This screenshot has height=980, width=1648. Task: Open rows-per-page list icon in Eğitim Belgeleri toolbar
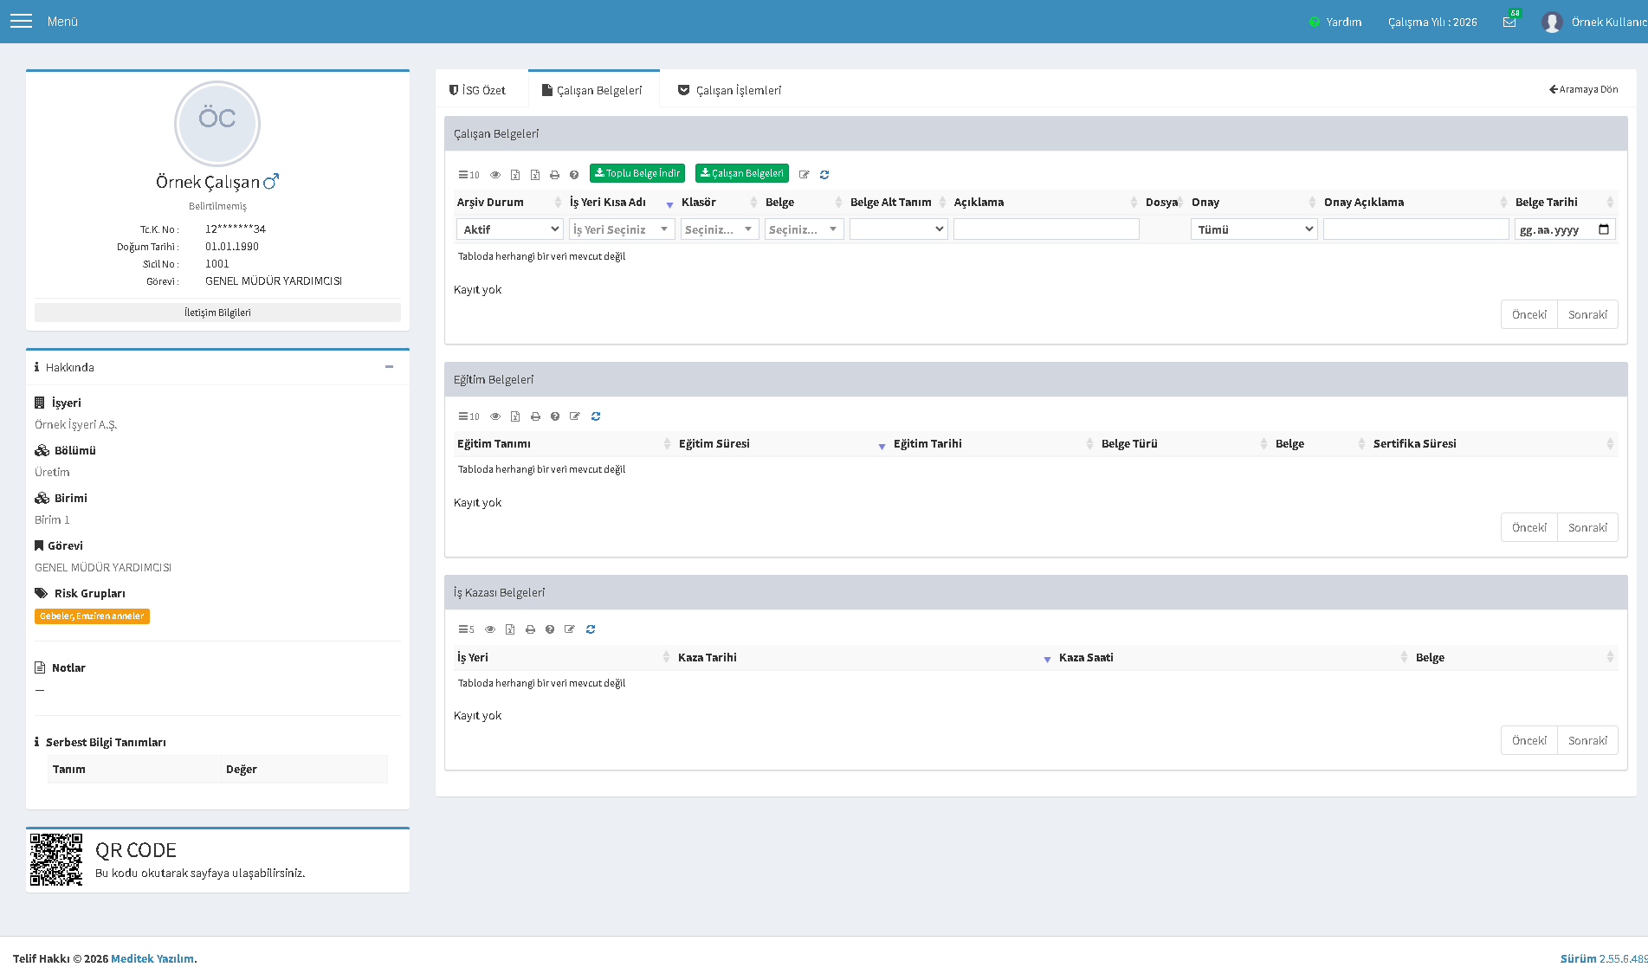pyautogui.click(x=469, y=416)
